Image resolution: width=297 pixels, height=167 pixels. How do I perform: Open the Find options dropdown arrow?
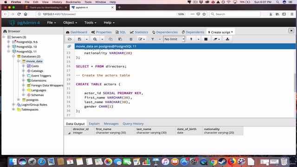102,39
